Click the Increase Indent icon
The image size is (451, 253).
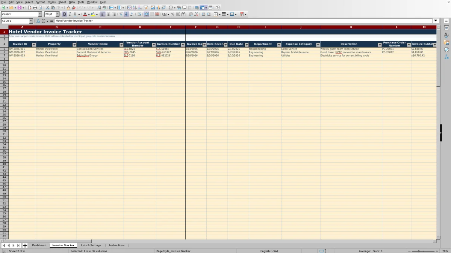[203, 14]
